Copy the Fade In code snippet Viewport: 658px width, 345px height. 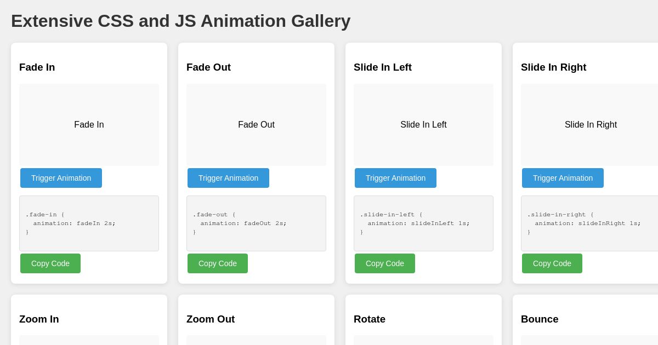point(50,263)
